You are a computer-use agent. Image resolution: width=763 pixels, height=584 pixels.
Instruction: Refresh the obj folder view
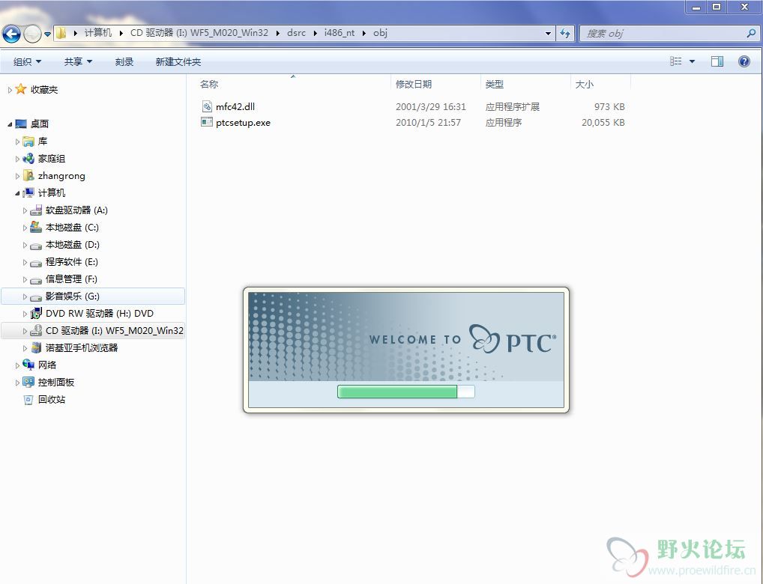click(565, 34)
